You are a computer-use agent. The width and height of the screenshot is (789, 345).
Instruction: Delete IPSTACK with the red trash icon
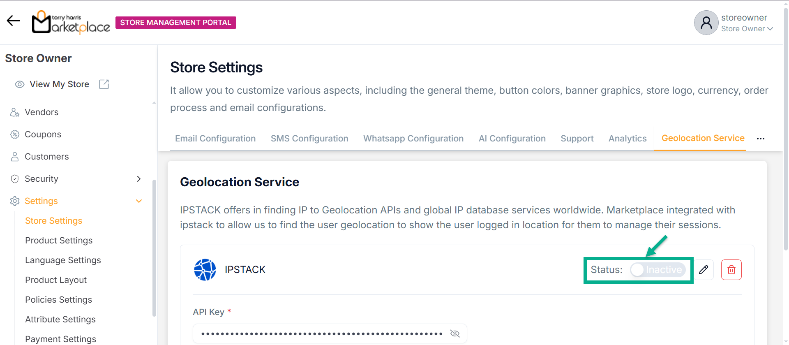coord(731,270)
